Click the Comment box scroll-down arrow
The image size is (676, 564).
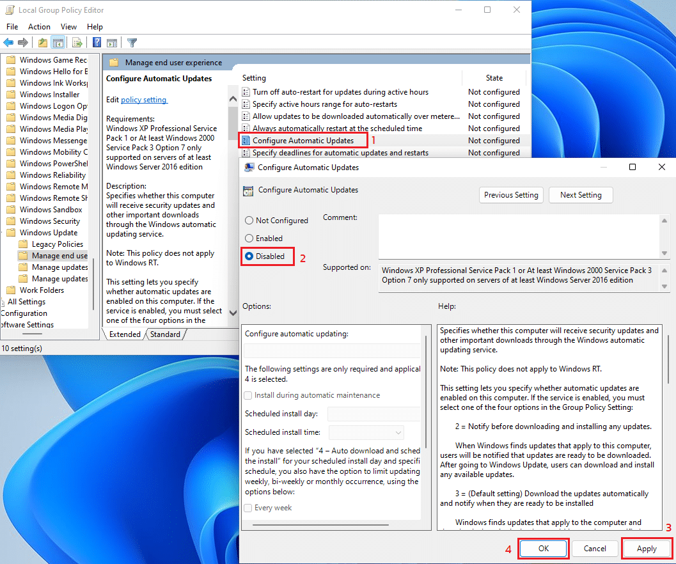pyautogui.click(x=664, y=253)
